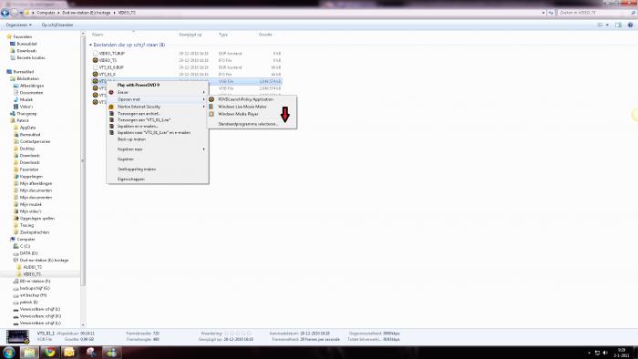
Task: Click the Help question mark icon
Action: coord(630,25)
